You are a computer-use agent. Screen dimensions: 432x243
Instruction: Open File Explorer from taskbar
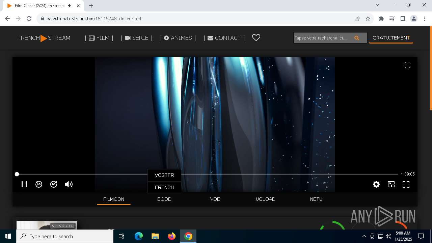(x=155, y=236)
